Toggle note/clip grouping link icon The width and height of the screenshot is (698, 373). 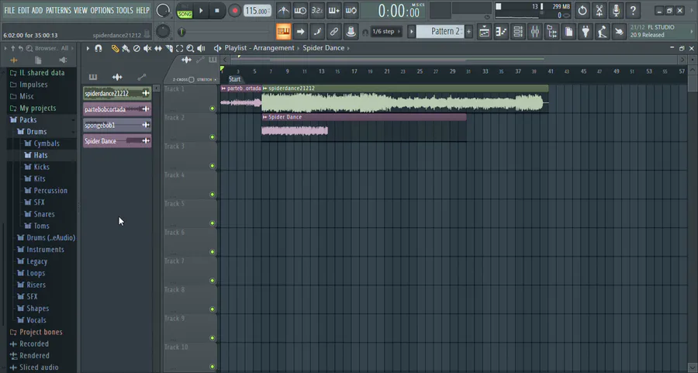pos(333,32)
